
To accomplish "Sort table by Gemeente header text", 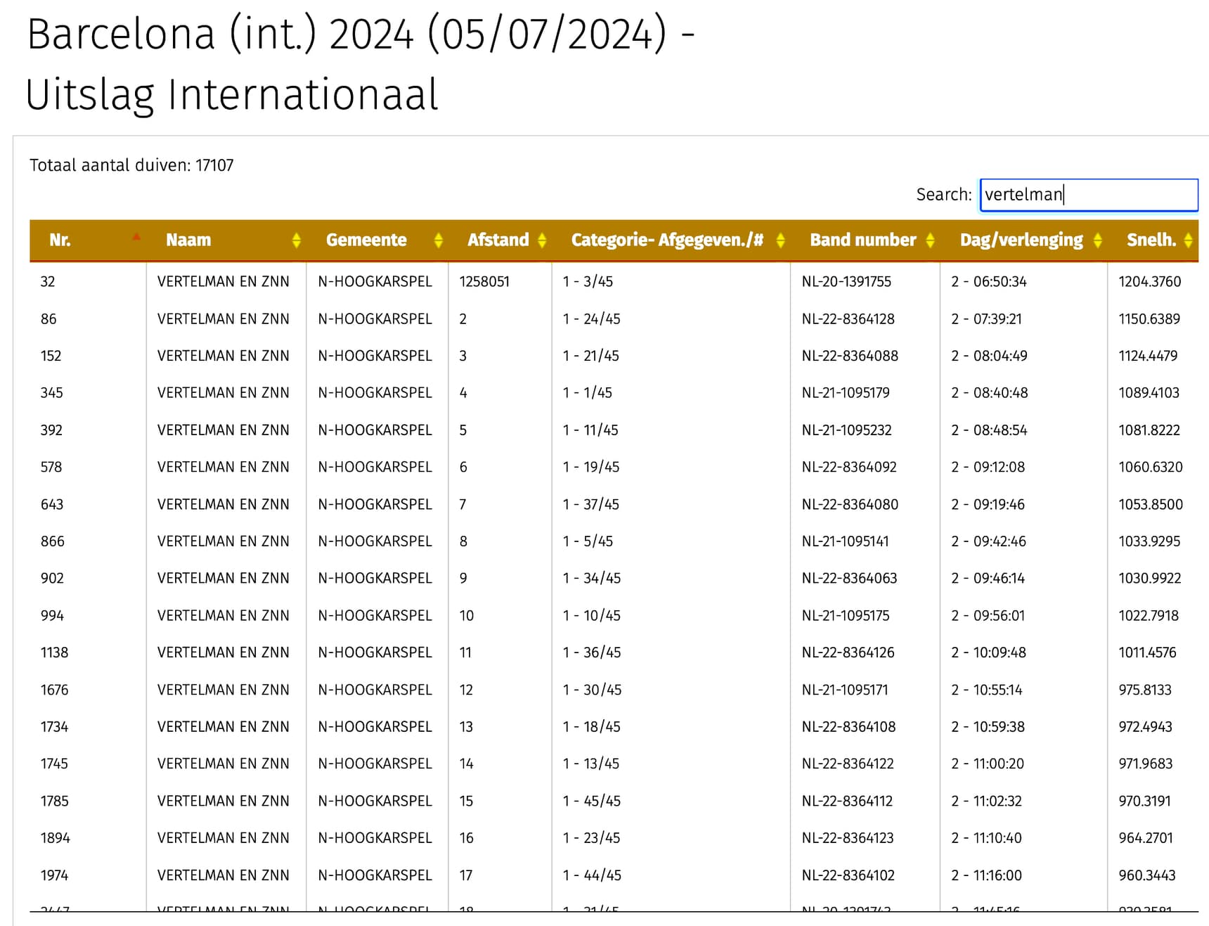I will click(366, 240).
